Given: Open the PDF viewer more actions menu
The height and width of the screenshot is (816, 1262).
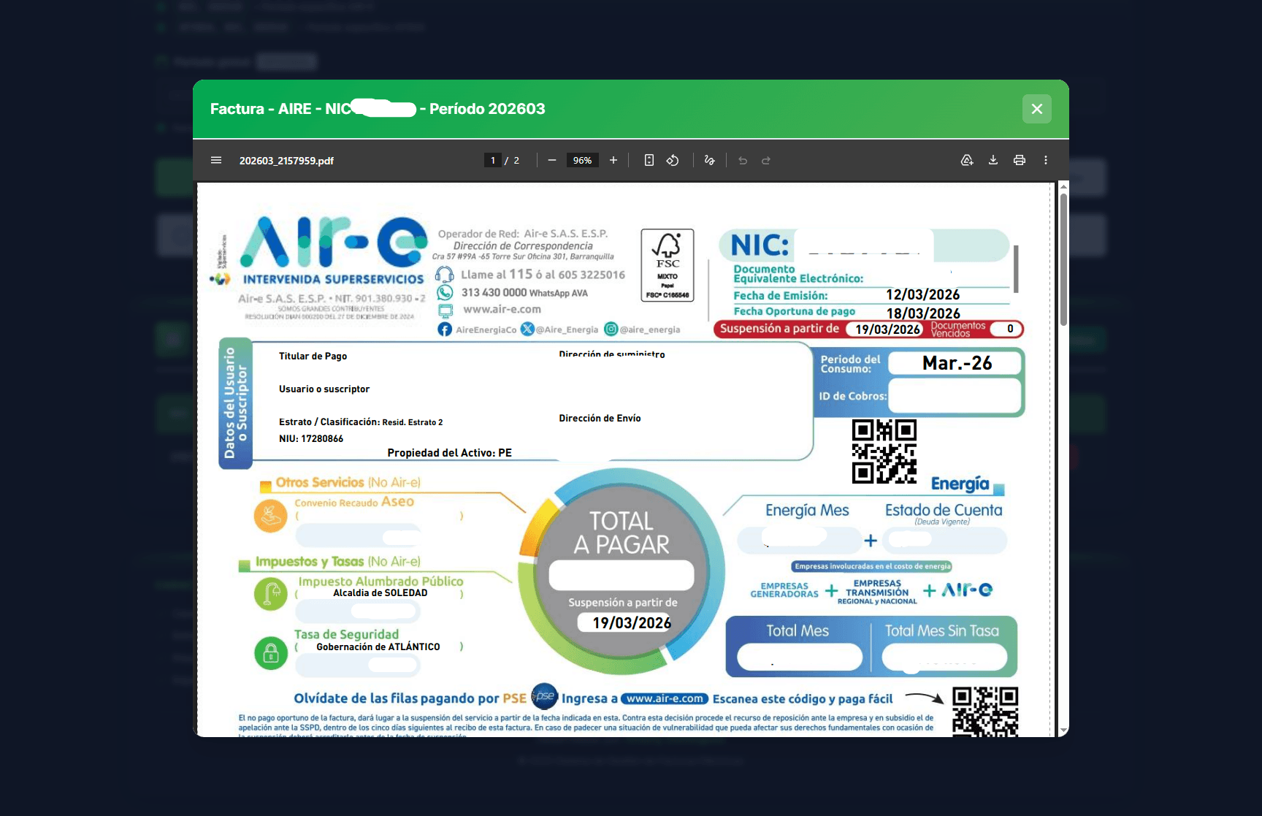Looking at the screenshot, I should click(x=1046, y=160).
